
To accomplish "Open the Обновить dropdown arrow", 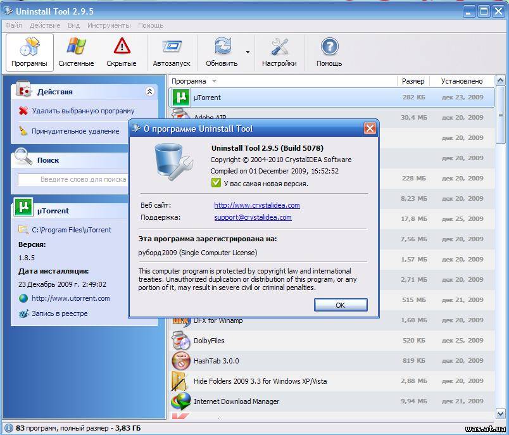I will pos(248,53).
